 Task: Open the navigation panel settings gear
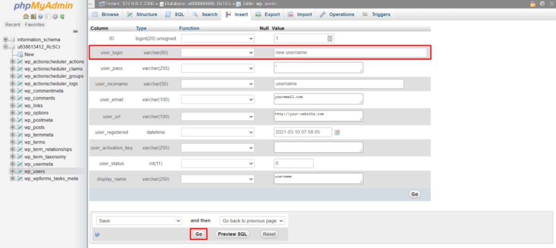(x=55, y=17)
